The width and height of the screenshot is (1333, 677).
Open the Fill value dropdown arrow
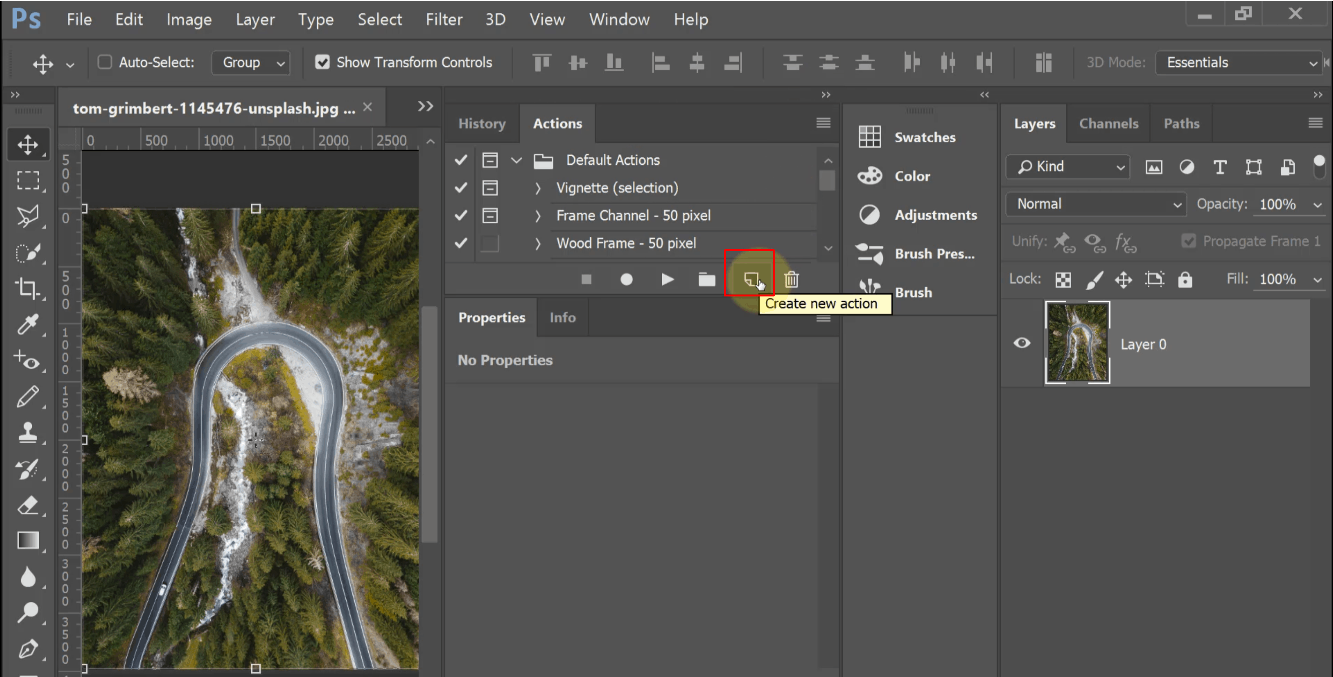[x=1317, y=280]
